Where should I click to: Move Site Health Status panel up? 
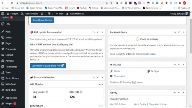175,32
